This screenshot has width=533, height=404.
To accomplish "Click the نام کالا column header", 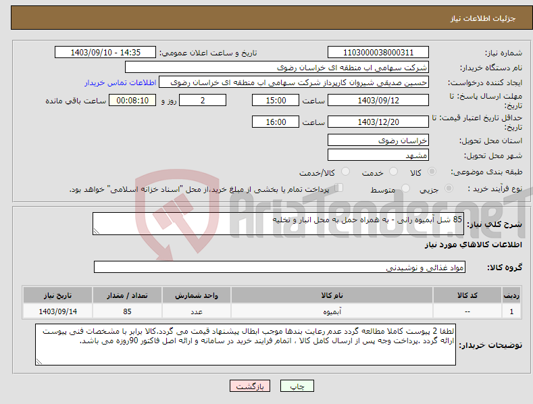I will (332, 295).
